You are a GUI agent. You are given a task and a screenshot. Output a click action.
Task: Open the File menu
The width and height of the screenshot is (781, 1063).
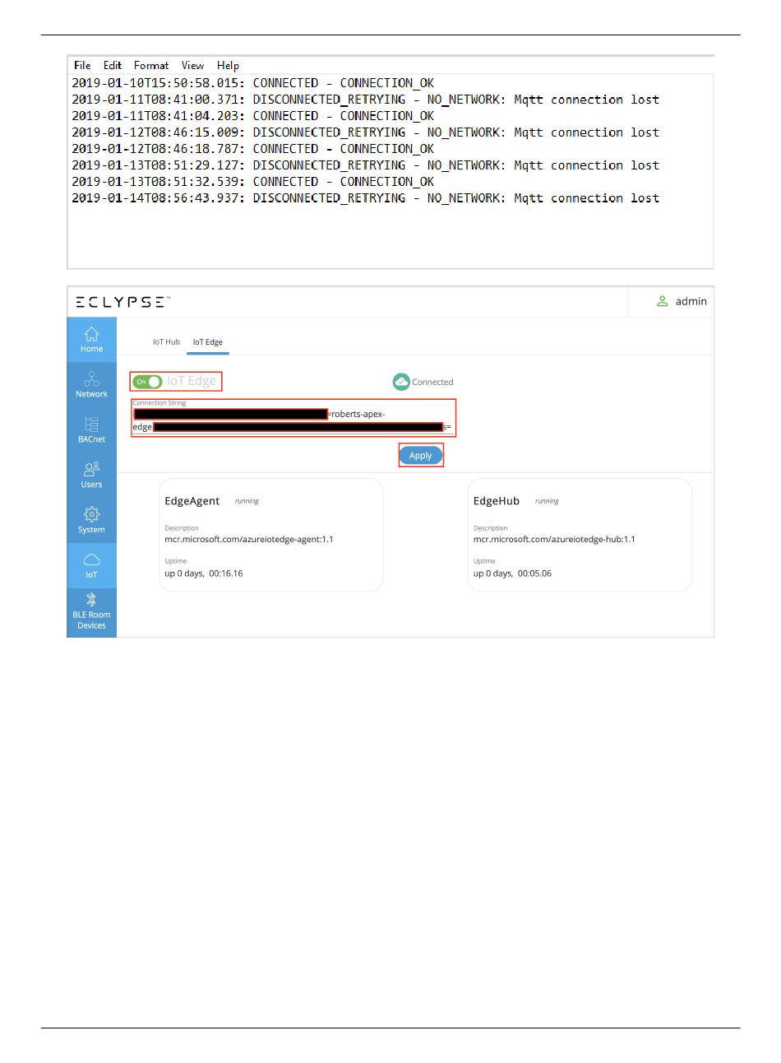pyautogui.click(x=82, y=66)
